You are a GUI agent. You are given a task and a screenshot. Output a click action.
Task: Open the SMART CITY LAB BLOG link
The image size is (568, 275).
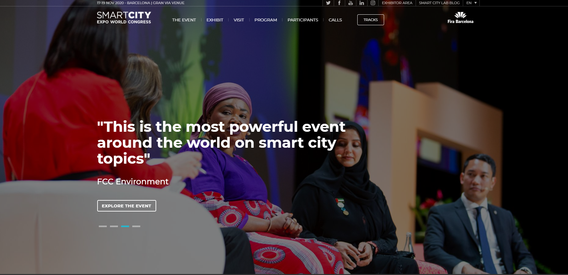[x=439, y=3]
